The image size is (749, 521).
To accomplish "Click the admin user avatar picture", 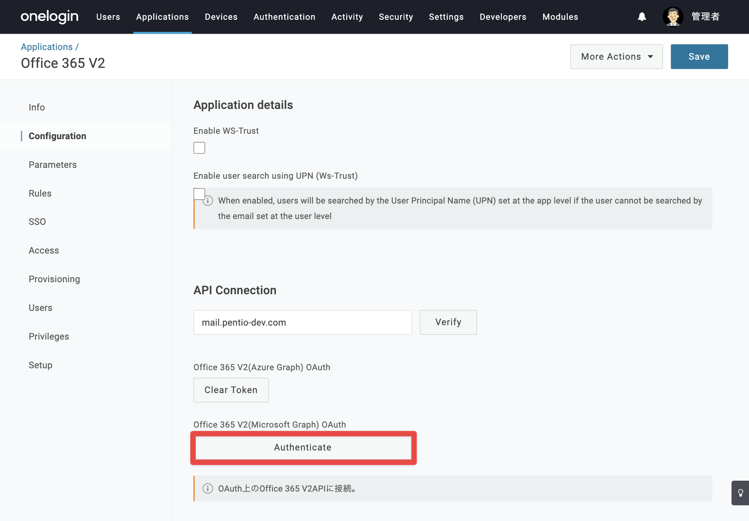I will (x=673, y=17).
